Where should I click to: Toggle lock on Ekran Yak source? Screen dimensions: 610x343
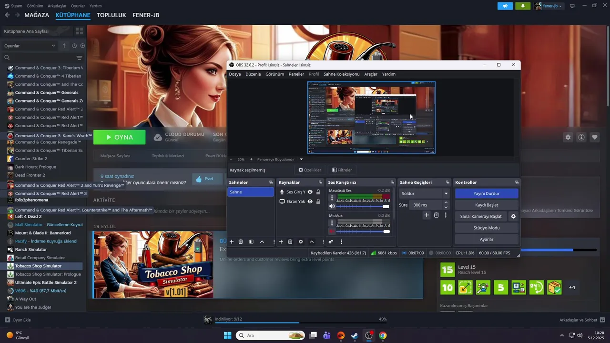(x=318, y=202)
